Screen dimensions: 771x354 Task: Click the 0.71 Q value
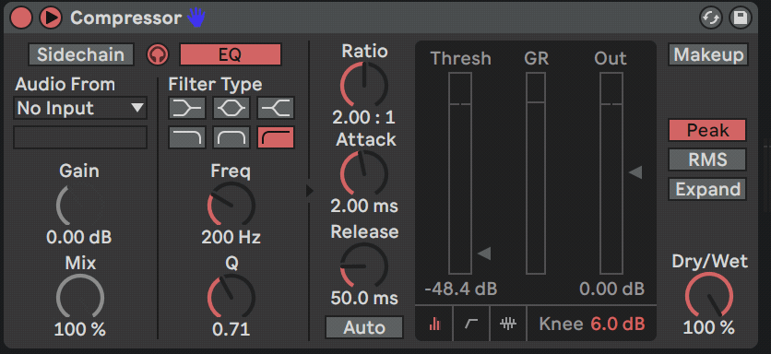[231, 329]
